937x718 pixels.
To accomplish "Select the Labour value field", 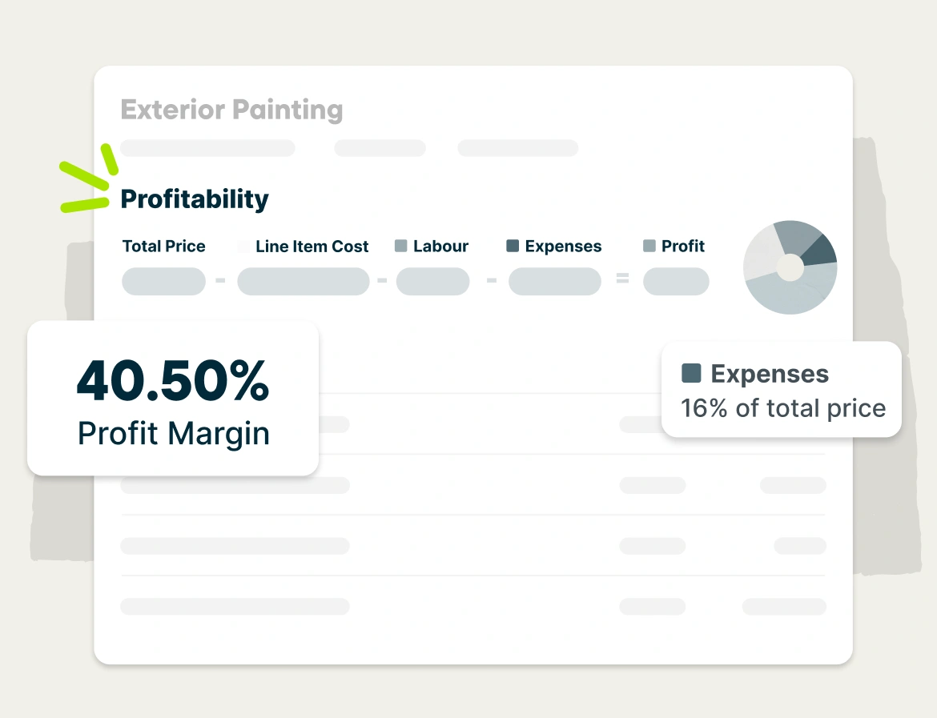I will (432, 281).
